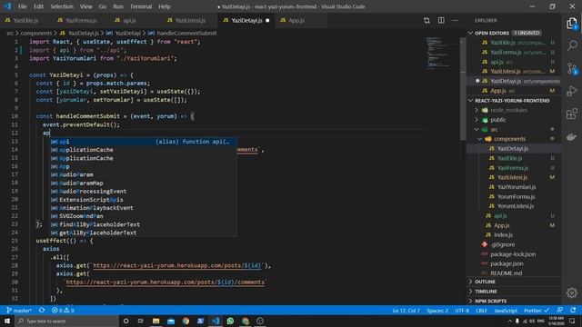Image resolution: width=582 pixels, height=327 pixels.
Task: Change Spaces: 2 indentation setting
Action: pos(437,311)
